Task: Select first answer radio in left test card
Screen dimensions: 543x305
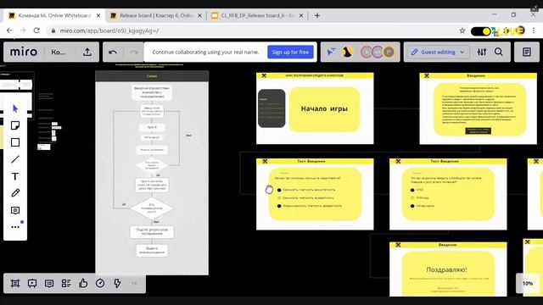Action: coord(279,190)
